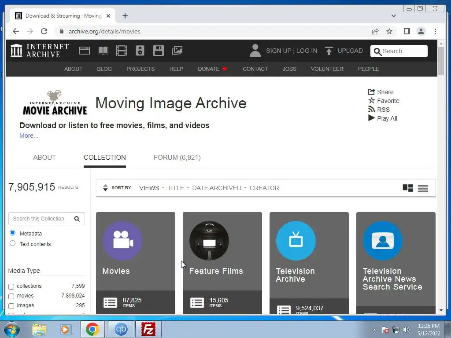Open the Images icon in header
Screen dimensions: 451x338
[177, 51]
